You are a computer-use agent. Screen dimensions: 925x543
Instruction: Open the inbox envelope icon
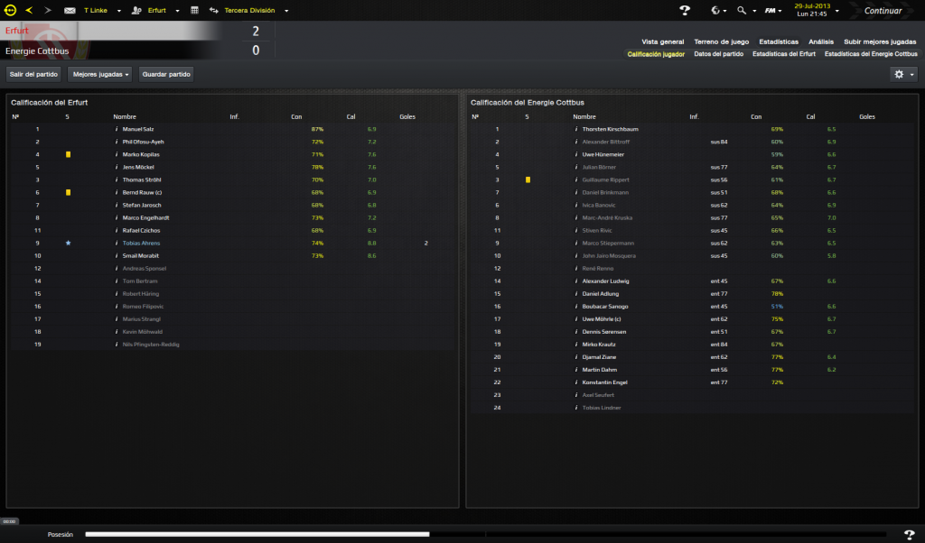70,11
